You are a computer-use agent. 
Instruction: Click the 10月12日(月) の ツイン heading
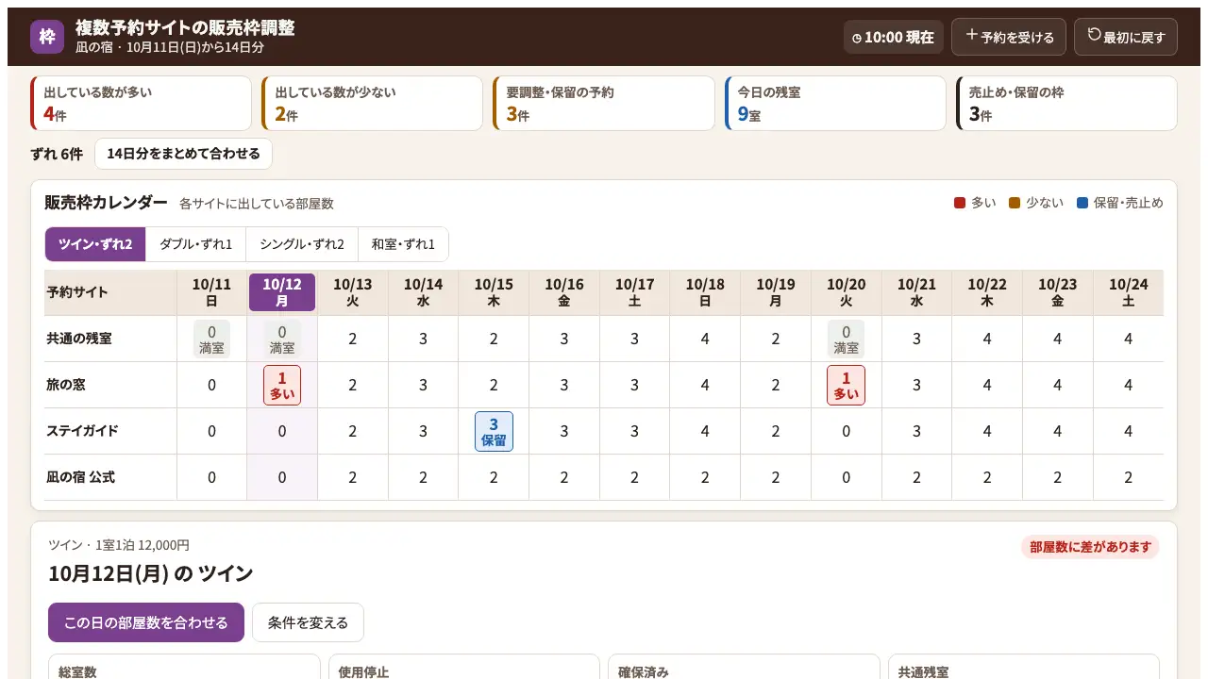(151, 573)
